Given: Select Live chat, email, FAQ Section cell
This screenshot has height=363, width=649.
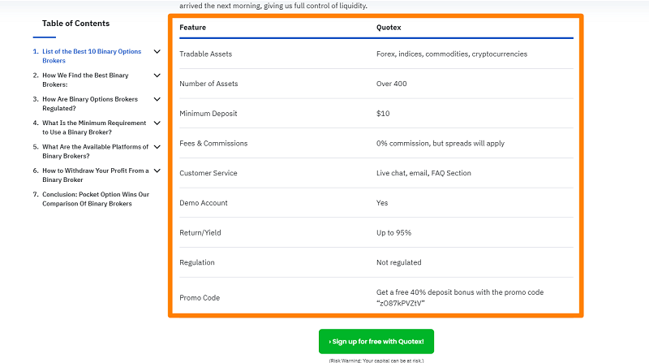Looking at the screenshot, I should pyautogui.click(x=423, y=173).
